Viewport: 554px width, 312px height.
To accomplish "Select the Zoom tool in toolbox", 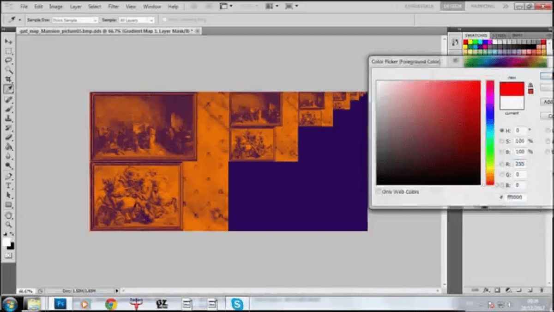I will [x=8, y=225].
